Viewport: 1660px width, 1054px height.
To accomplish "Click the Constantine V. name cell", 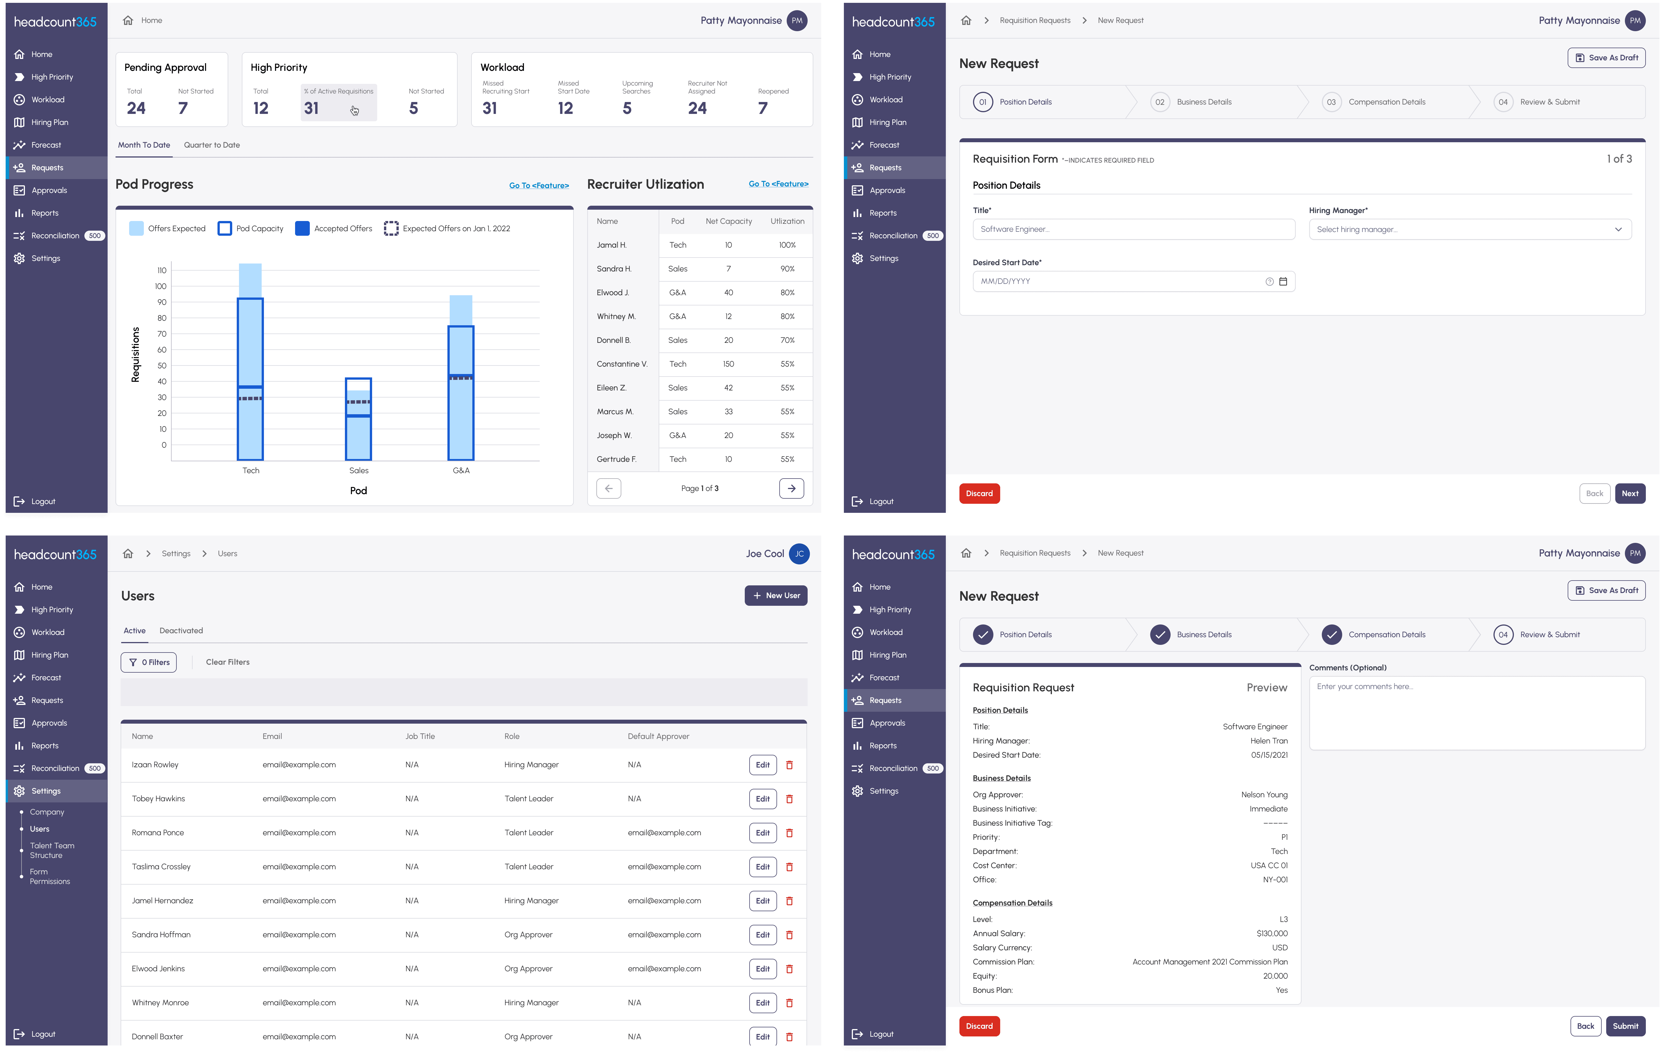I will point(622,364).
